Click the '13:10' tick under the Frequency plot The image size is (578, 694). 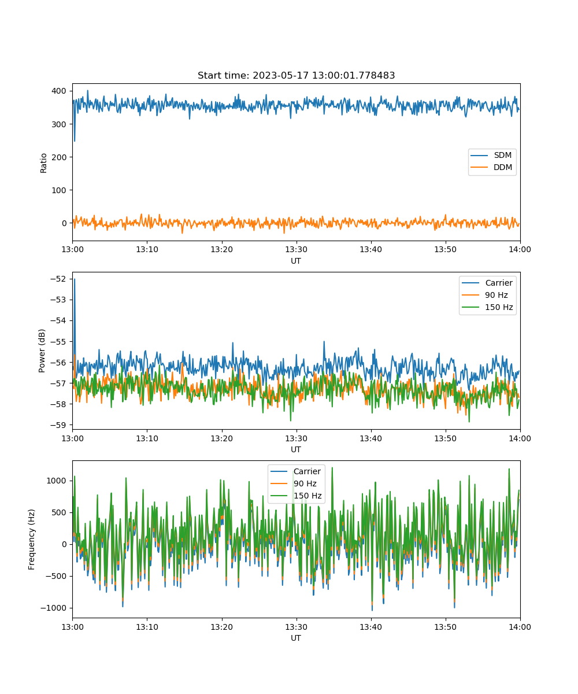tap(147, 626)
